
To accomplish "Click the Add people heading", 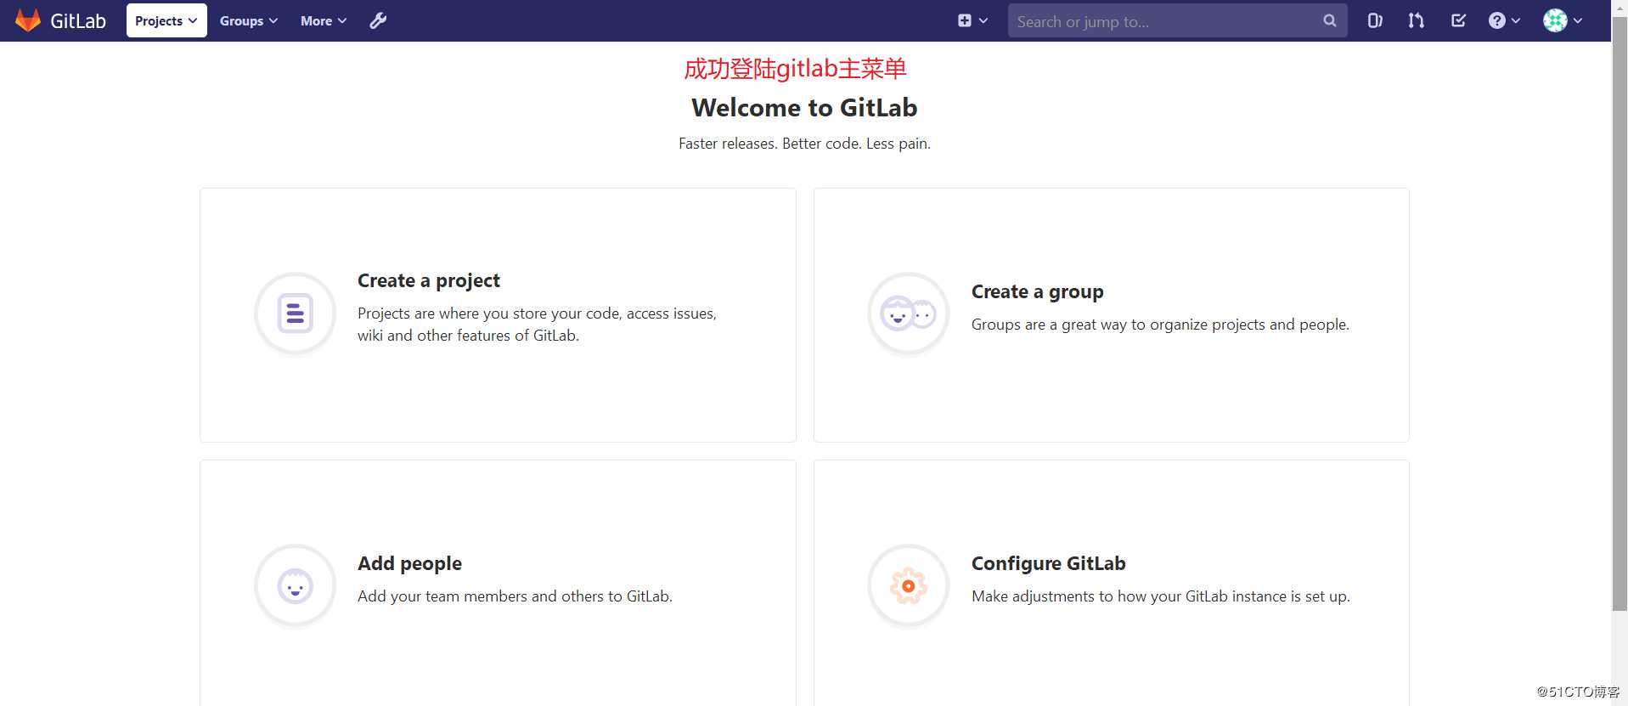I will 409,563.
